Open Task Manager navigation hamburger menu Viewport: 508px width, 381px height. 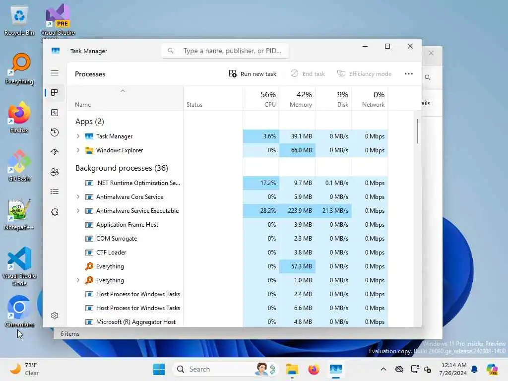pos(55,73)
